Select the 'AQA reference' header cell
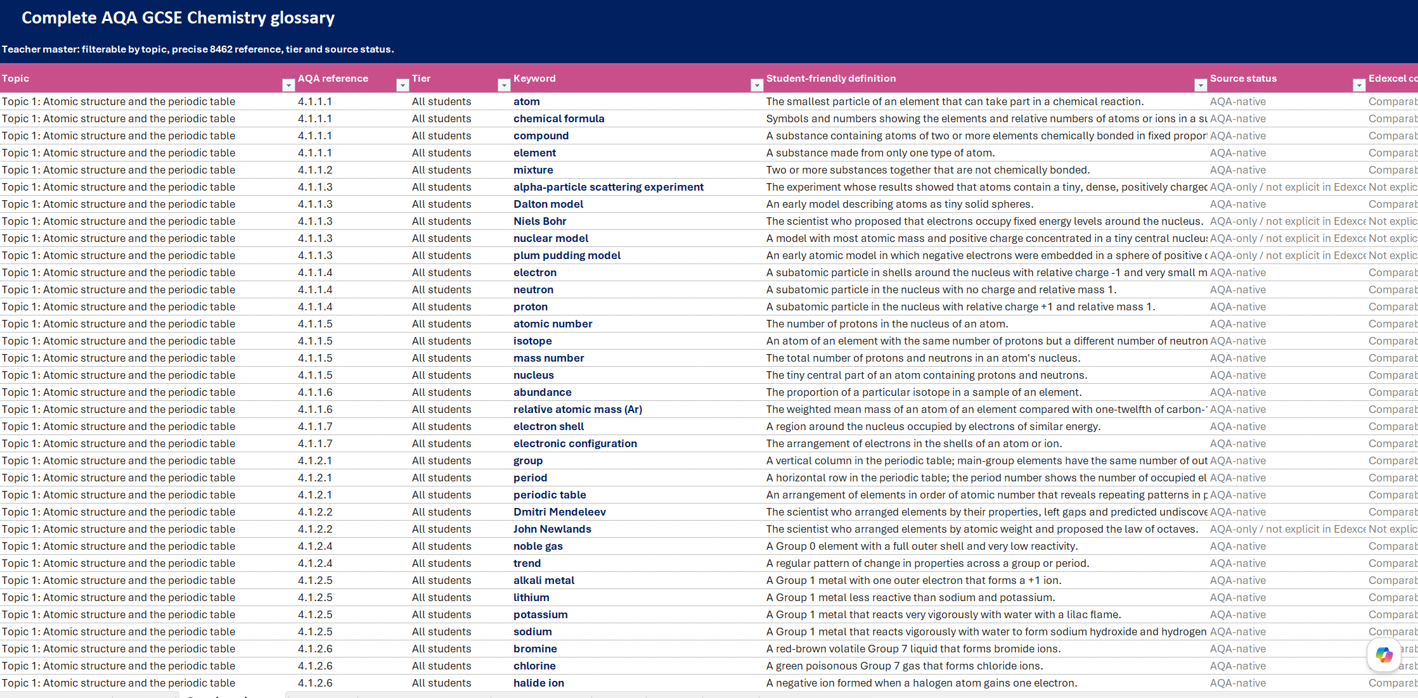 tap(352, 79)
